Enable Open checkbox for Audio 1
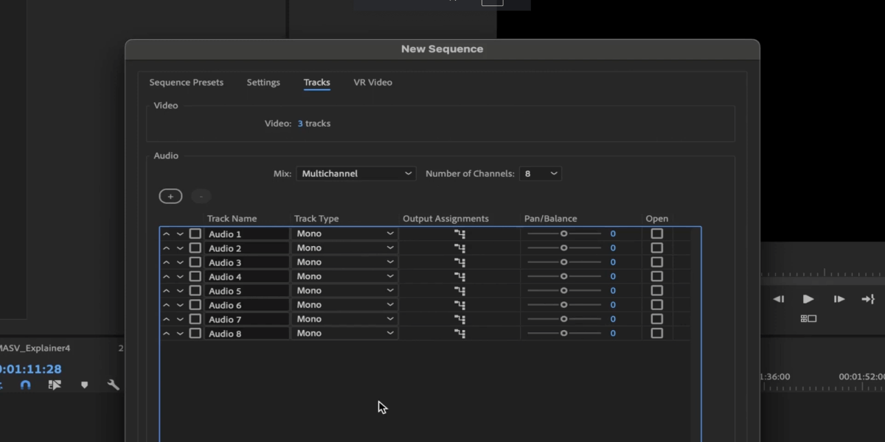The height and width of the screenshot is (442, 885). tap(656, 234)
